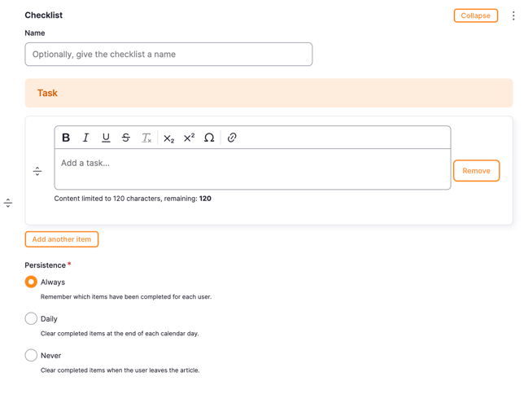524x394 pixels.
Task: Underline the task text
Action: [x=106, y=138]
